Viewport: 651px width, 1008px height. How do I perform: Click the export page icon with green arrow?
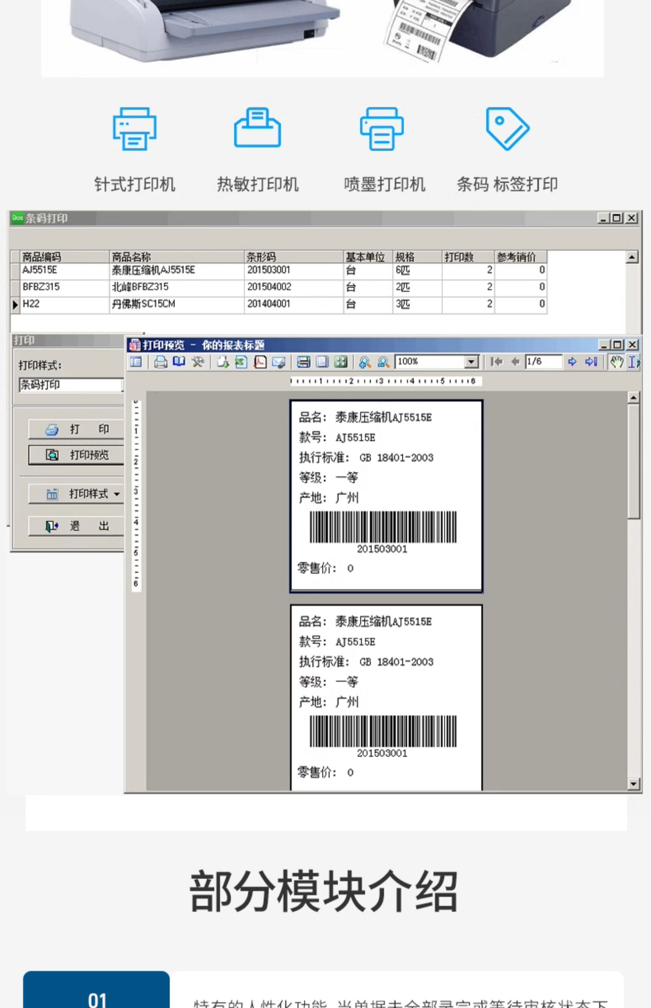click(x=223, y=362)
